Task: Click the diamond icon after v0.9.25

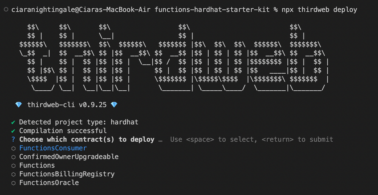Action: [114, 105]
